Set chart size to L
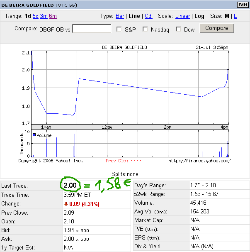The height and width of the screenshot is (252, 250). tap(235, 16)
